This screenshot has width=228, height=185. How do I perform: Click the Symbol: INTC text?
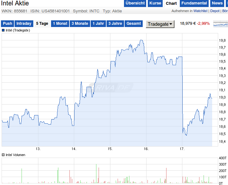[86, 11]
